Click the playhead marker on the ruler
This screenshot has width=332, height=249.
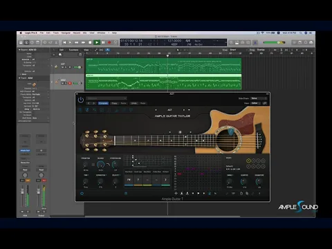167,55
